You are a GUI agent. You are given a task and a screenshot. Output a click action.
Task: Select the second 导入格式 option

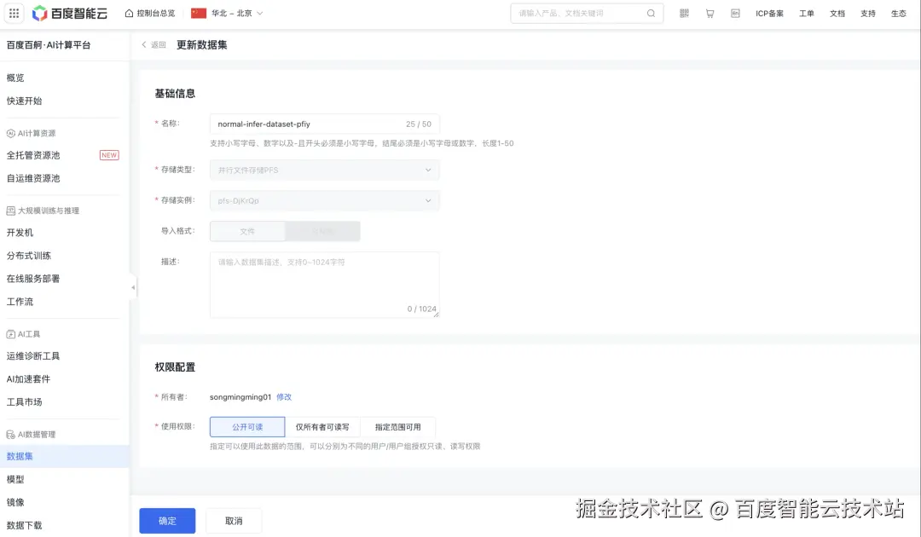[322, 231]
